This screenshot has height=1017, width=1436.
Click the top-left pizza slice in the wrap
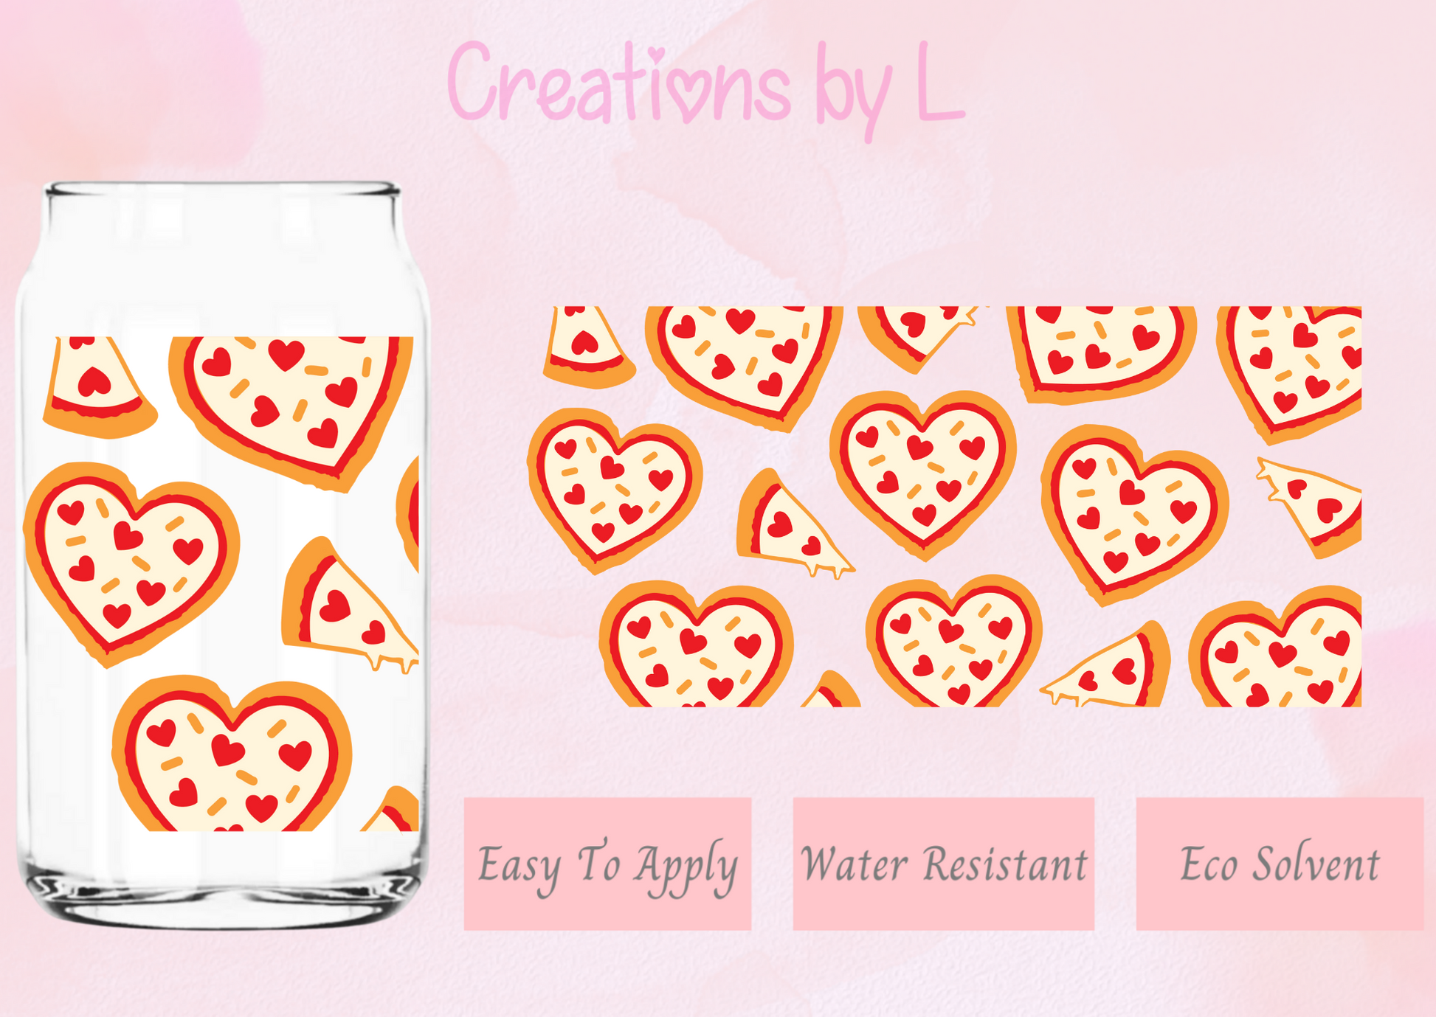(587, 347)
